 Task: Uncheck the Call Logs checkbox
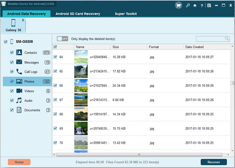(12, 71)
